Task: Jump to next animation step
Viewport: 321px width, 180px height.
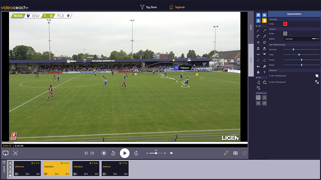Action: tap(264, 103)
